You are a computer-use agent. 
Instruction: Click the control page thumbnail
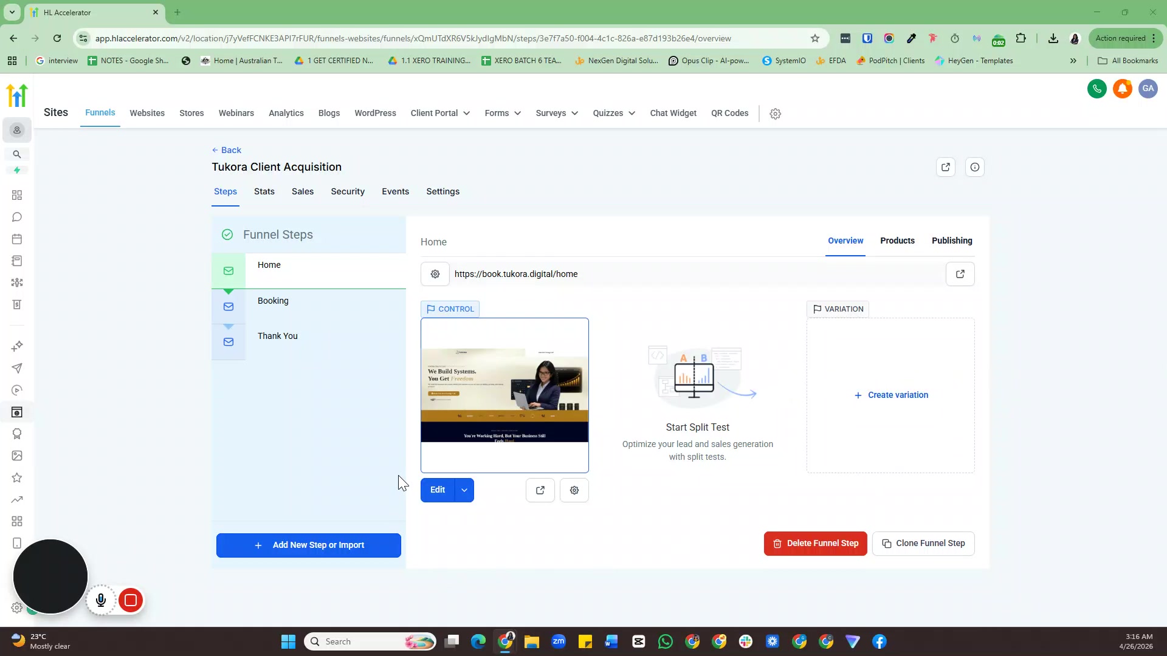pos(504,395)
